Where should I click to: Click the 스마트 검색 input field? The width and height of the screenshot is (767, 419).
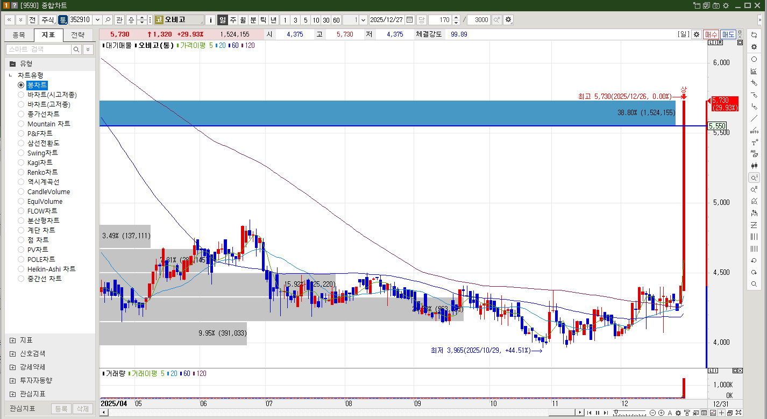[38, 49]
